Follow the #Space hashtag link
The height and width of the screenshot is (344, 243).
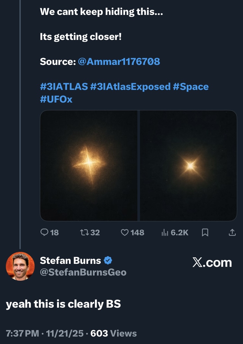191,87
